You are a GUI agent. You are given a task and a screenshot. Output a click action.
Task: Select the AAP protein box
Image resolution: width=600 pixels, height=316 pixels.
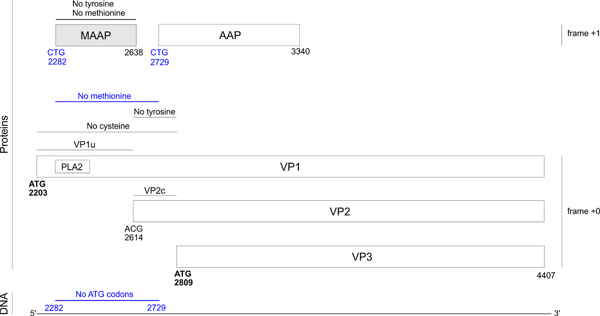[x=229, y=35]
